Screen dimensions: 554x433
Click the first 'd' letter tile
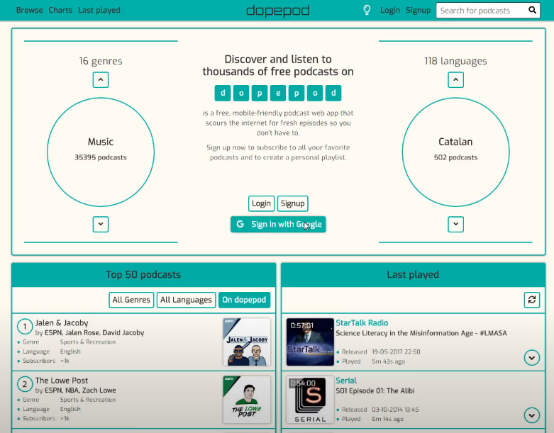(x=223, y=93)
